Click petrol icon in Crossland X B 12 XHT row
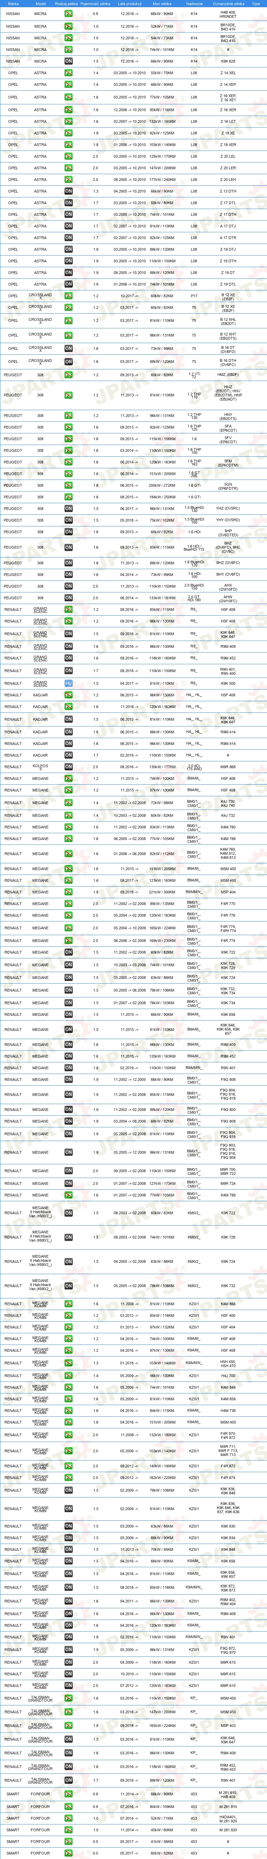 (x=68, y=335)
